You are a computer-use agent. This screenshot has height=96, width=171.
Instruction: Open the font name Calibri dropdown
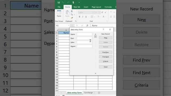(x=93, y=13)
